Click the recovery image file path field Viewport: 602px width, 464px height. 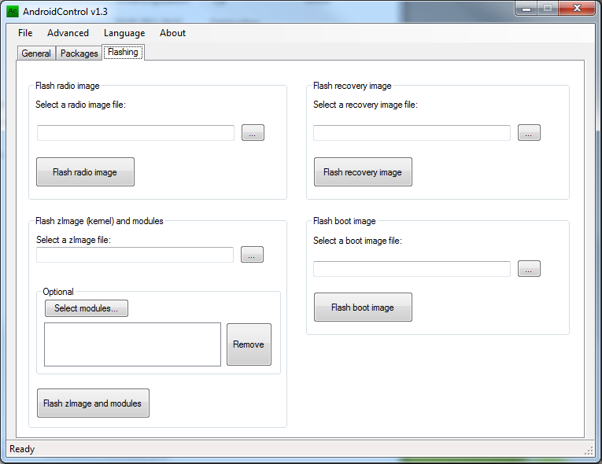[412, 133]
